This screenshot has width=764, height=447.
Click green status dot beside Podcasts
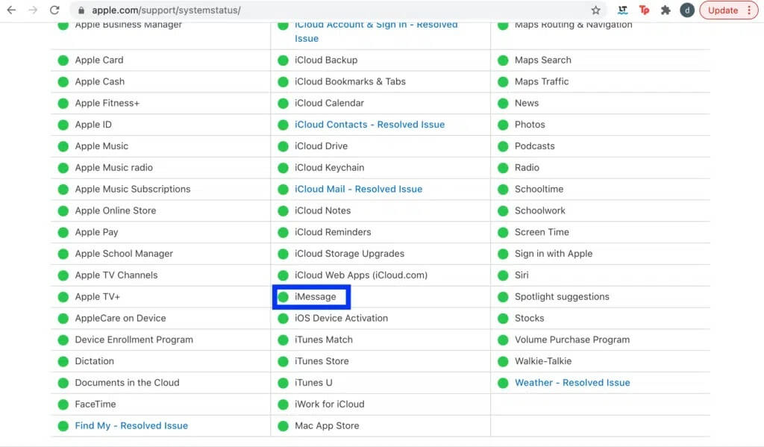(503, 146)
